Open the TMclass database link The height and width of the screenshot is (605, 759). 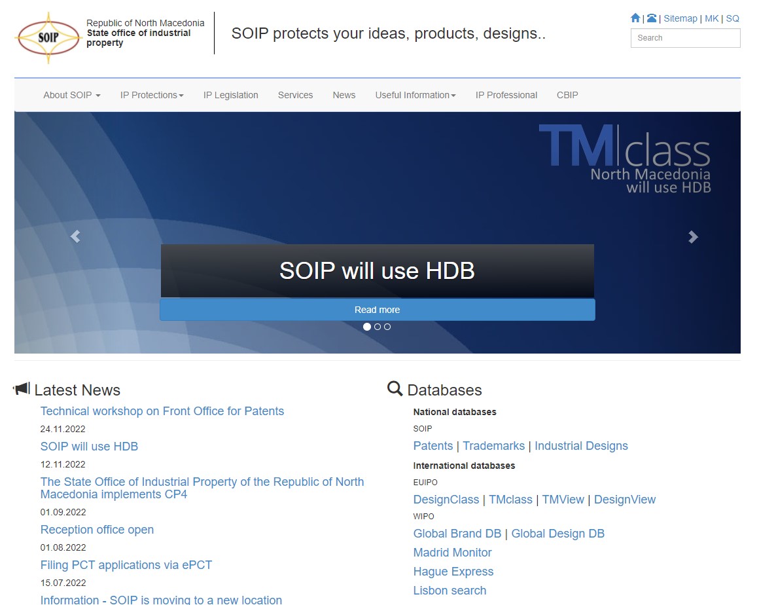coord(510,500)
